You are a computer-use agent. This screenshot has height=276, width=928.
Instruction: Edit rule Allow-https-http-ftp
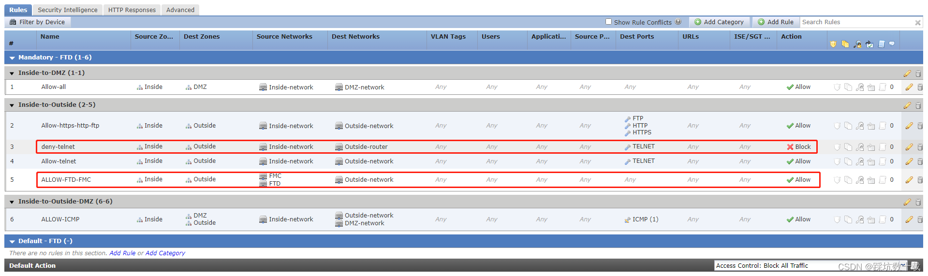pyautogui.click(x=909, y=126)
